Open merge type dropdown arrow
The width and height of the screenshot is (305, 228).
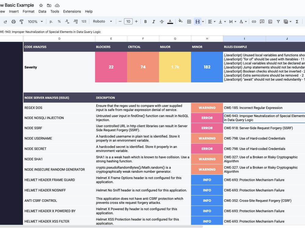203,22
